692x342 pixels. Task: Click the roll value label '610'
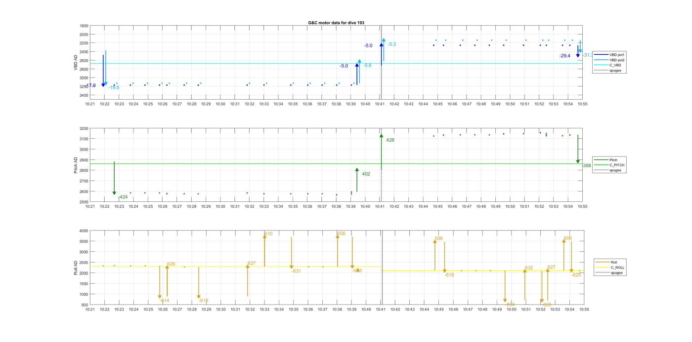(x=268, y=234)
